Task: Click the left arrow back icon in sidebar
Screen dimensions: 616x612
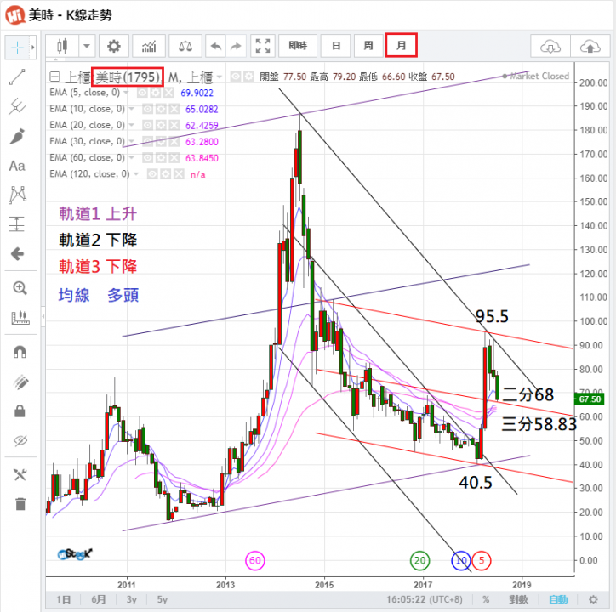Action: tap(17, 254)
